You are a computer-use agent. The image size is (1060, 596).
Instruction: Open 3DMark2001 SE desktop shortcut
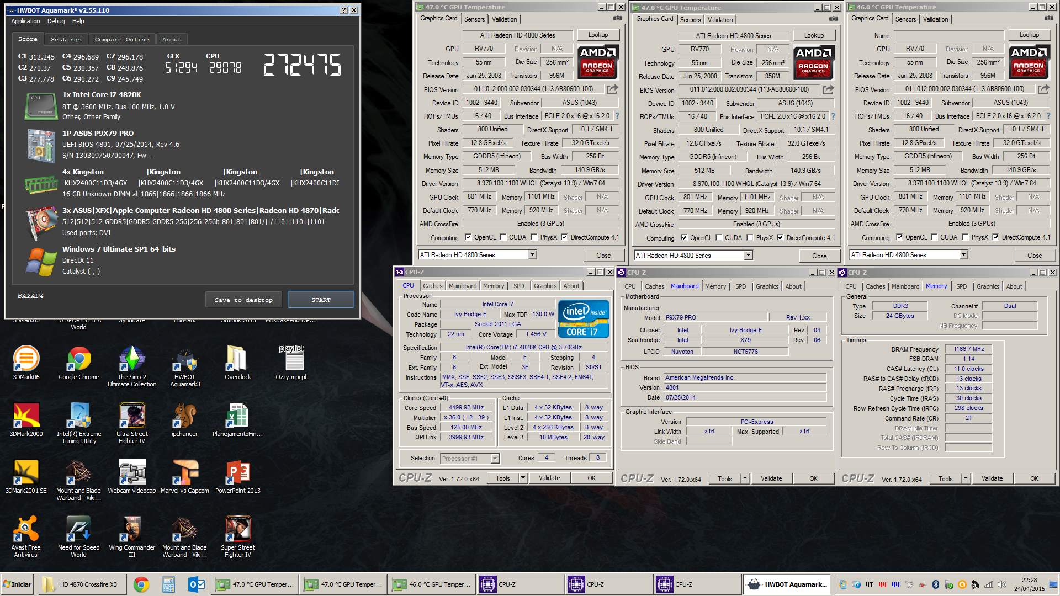coord(26,476)
